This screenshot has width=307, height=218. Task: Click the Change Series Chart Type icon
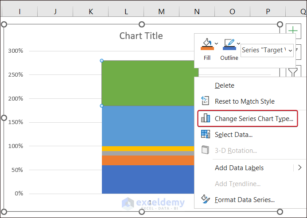[206, 118]
